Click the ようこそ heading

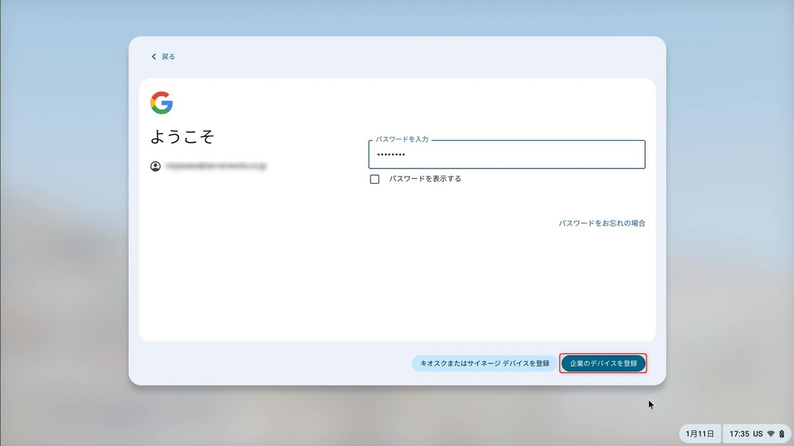(183, 137)
